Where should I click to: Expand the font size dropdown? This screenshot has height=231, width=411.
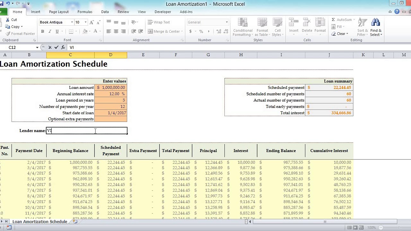tap(85, 22)
